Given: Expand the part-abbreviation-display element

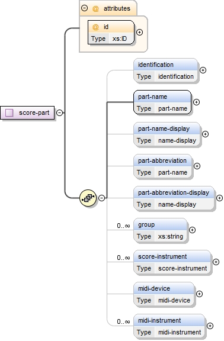Looking at the screenshot, I should point(219,198).
